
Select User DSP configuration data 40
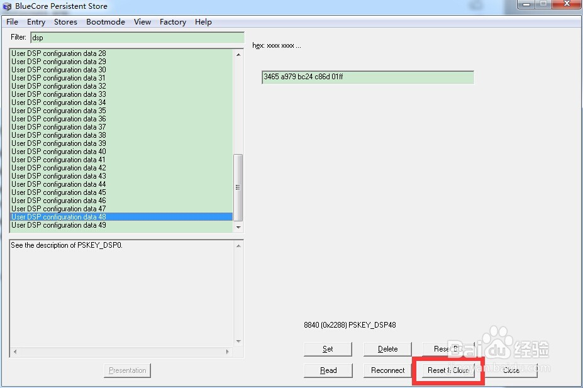tap(121, 152)
